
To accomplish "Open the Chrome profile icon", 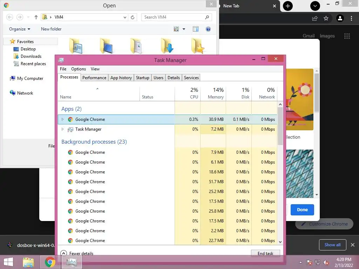I will click(340, 18).
